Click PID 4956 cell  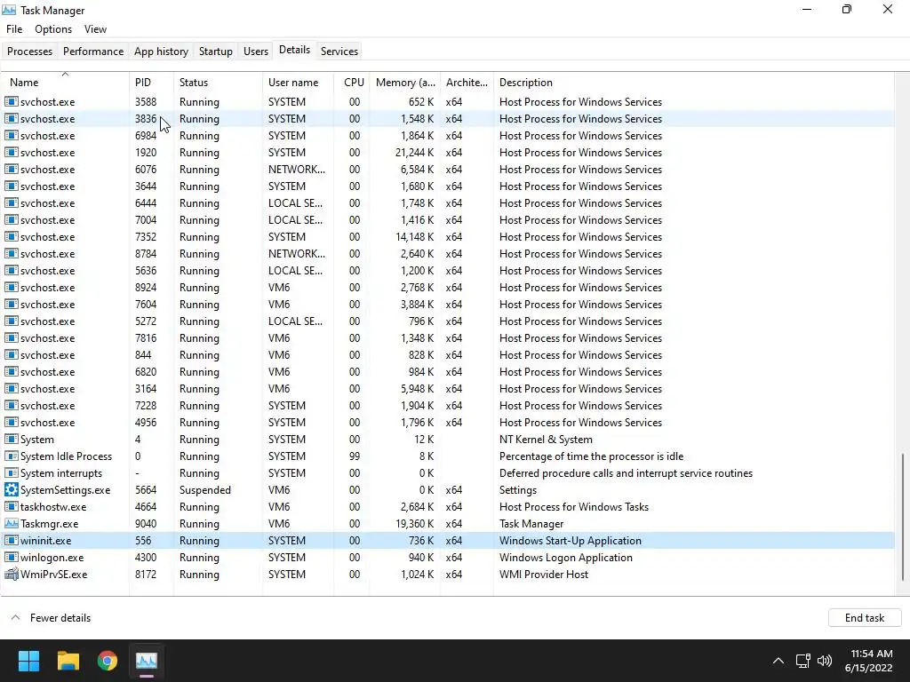146,423
